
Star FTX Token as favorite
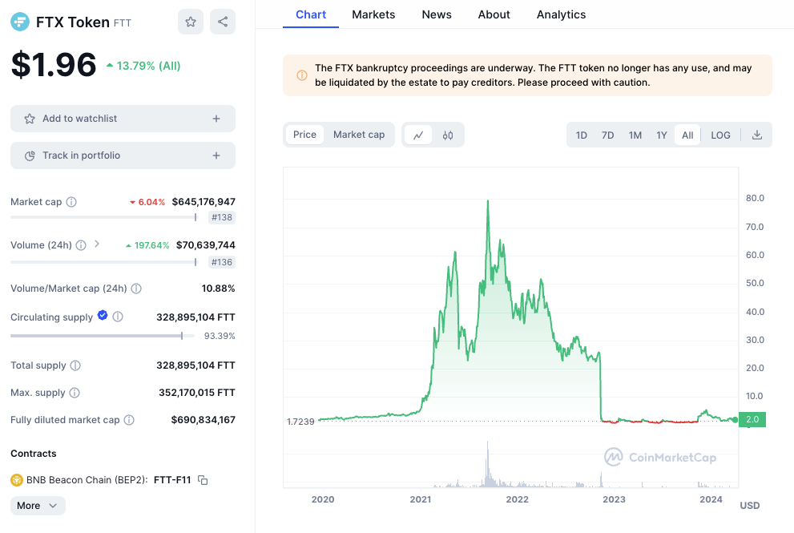click(191, 22)
